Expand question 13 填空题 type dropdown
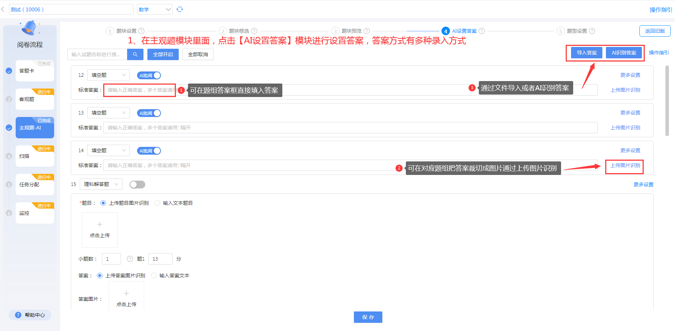This screenshot has height=331, width=675. (x=108, y=113)
